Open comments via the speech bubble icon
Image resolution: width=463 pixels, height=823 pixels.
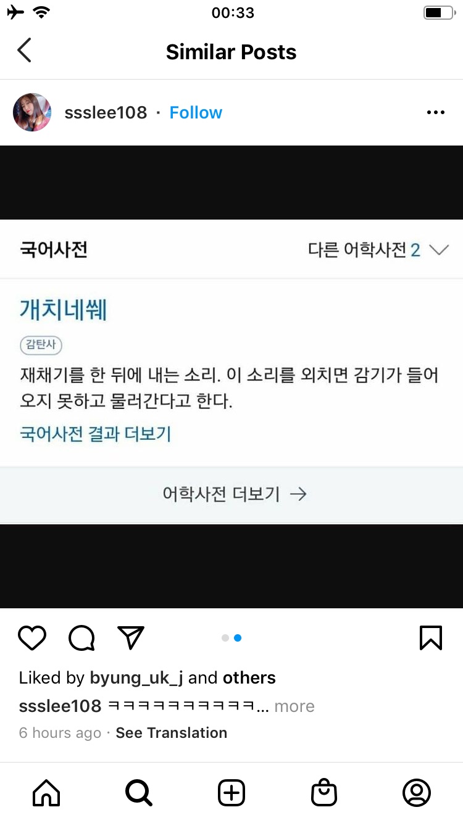[x=81, y=638]
